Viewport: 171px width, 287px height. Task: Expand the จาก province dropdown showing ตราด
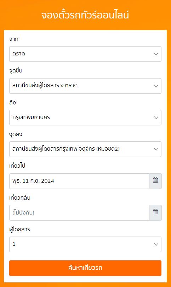(x=85, y=54)
